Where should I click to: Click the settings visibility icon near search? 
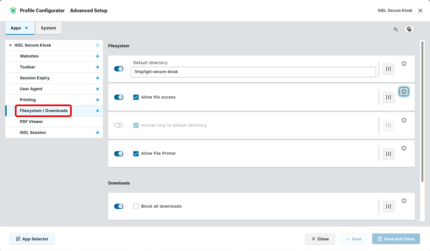409,29
